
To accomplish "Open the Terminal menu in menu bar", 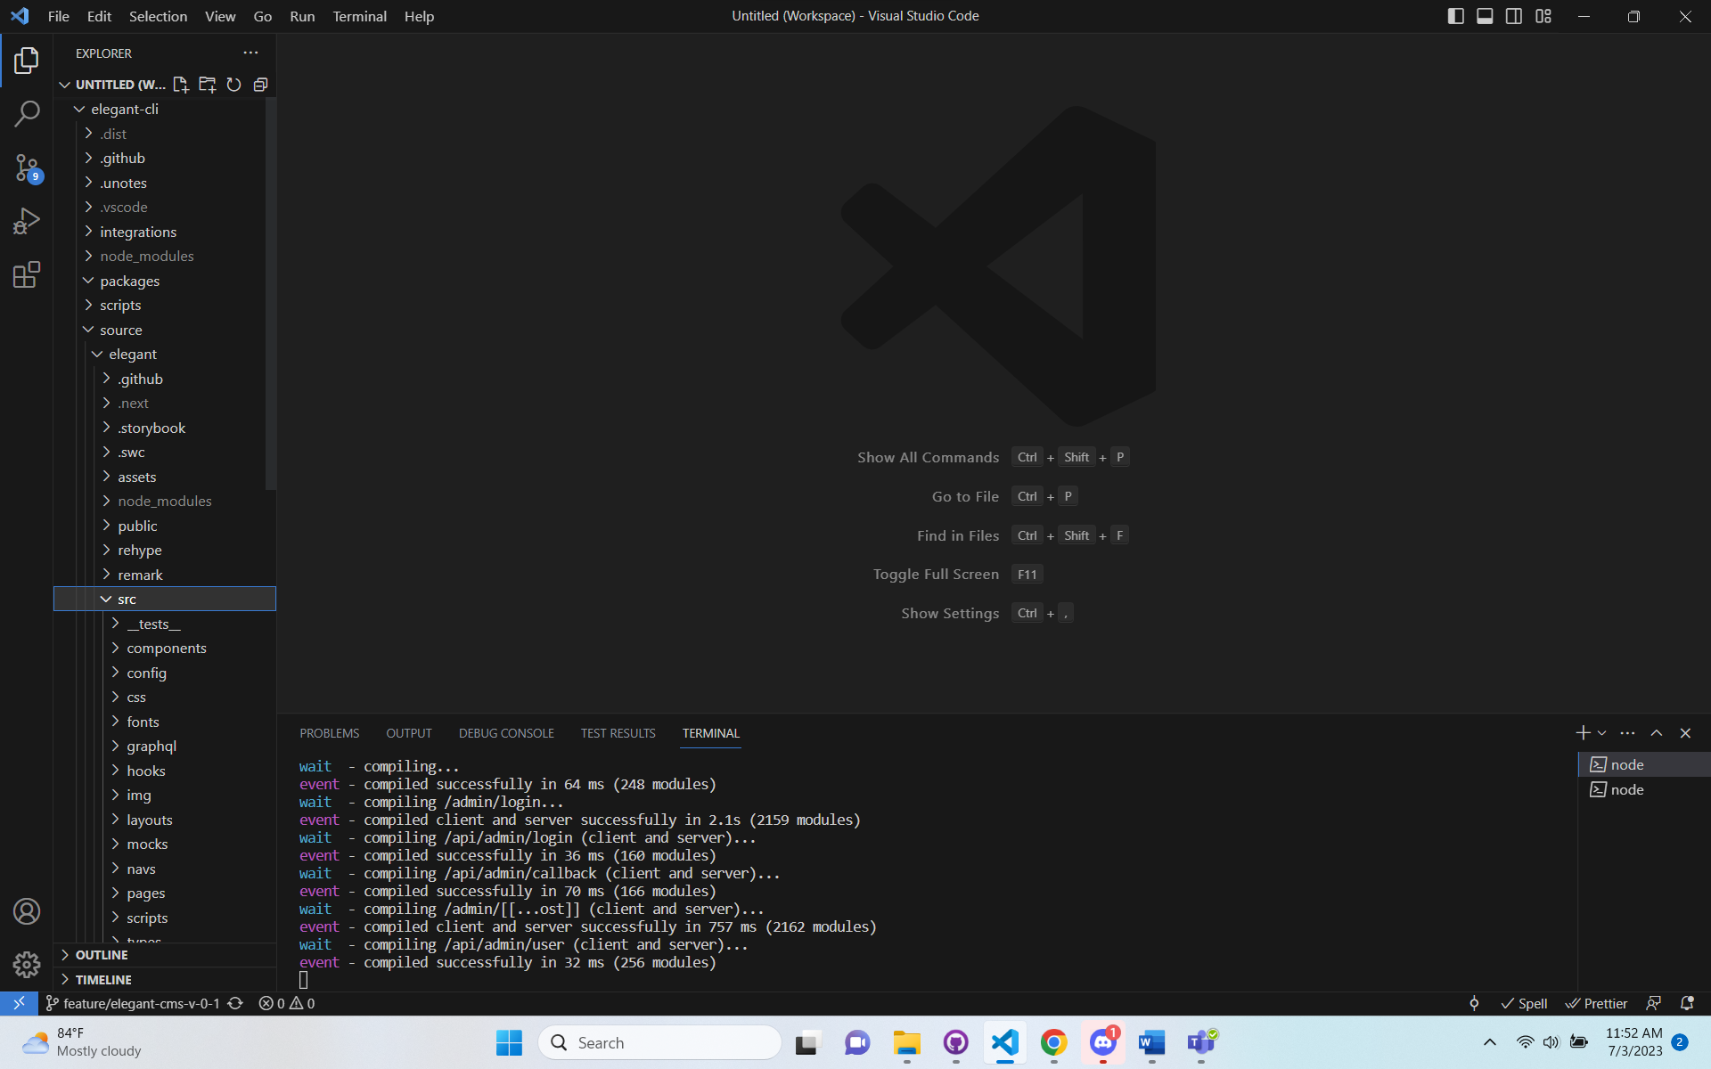I will 357,16.
